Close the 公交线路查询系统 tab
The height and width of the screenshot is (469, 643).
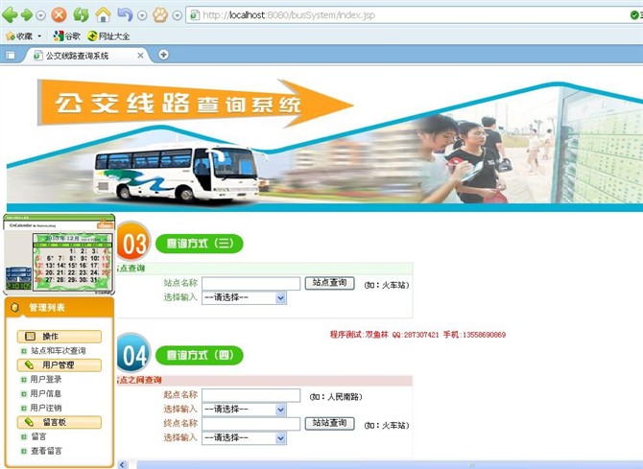[141, 56]
